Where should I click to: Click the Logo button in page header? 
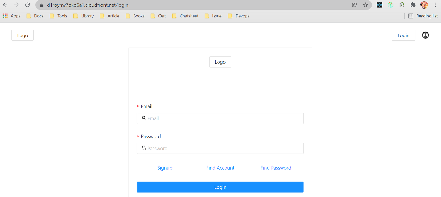(22, 35)
